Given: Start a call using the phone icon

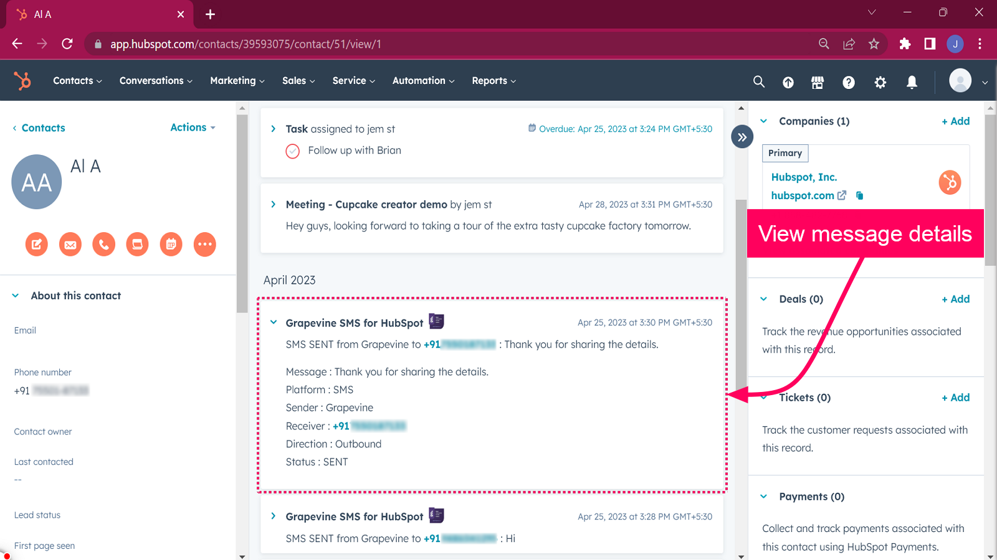Looking at the screenshot, I should tap(103, 244).
